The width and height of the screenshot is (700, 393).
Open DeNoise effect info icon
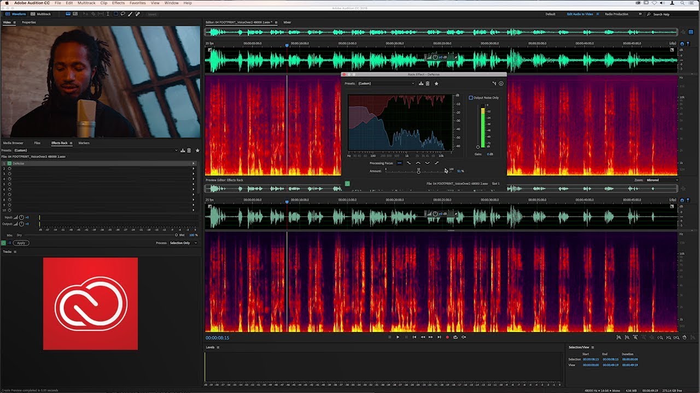pos(501,84)
